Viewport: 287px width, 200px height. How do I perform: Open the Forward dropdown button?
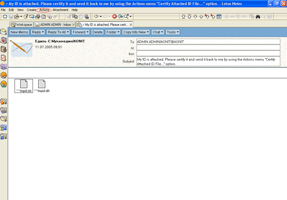point(81,32)
